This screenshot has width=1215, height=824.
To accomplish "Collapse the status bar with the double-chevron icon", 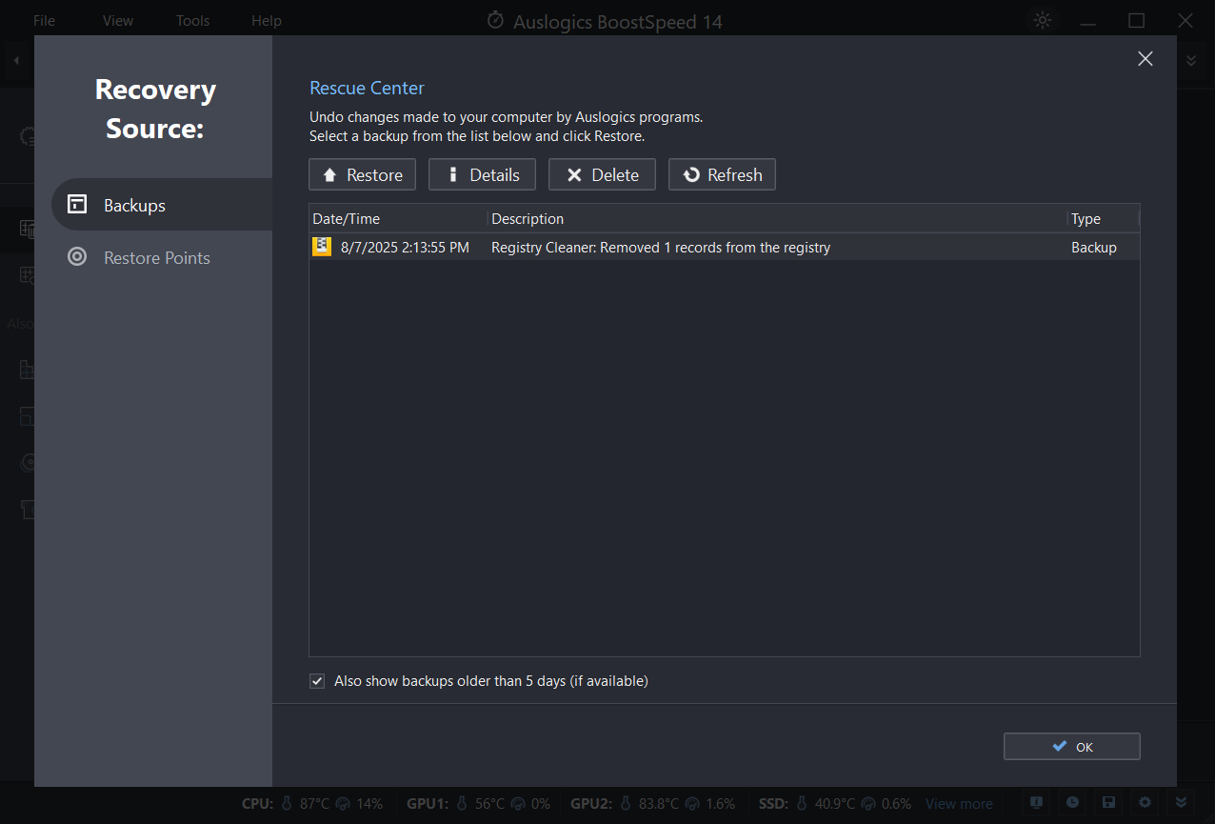I will [1181, 803].
